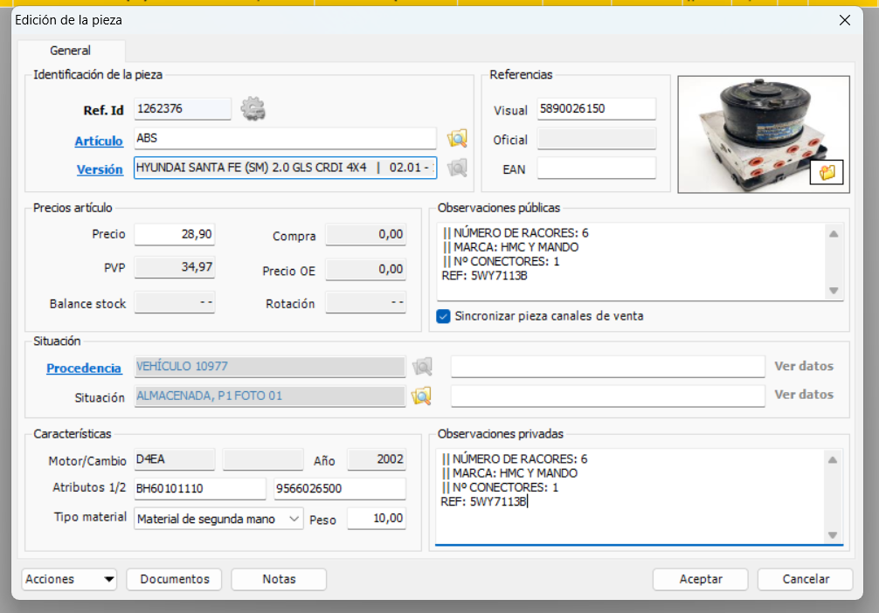879x613 pixels.
Task: Open the Acciones dropdown menu
Action: tap(69, 579)
